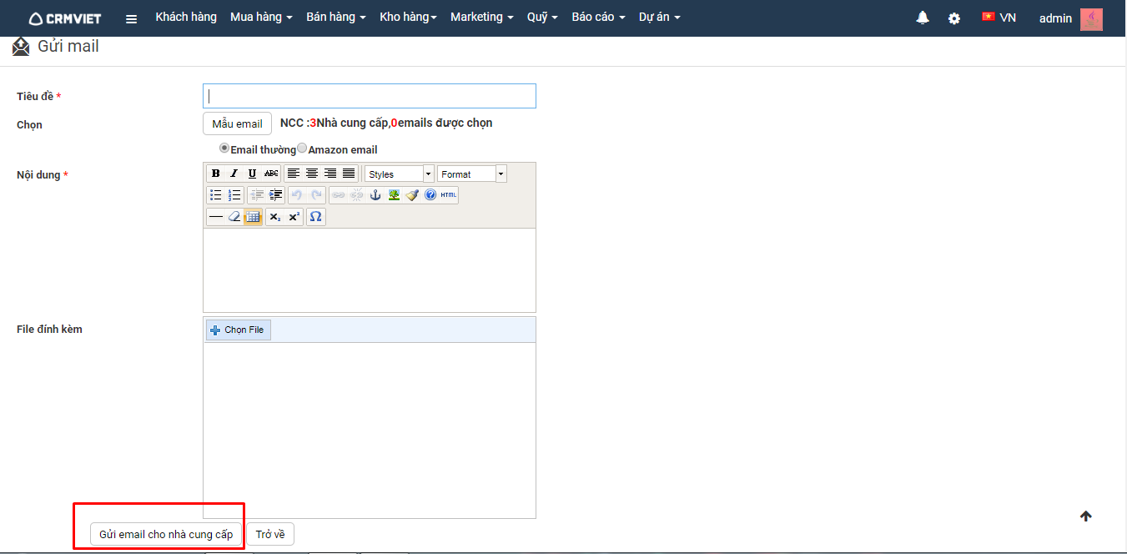Open the Khách hàng menu
The image size is (1127, 554).
point(186,18)
